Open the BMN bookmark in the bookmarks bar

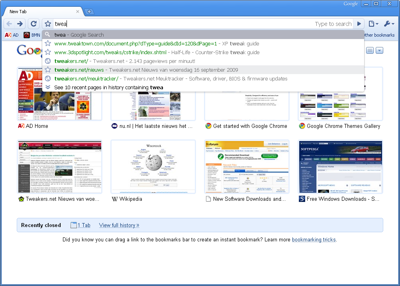coord(32,35)
